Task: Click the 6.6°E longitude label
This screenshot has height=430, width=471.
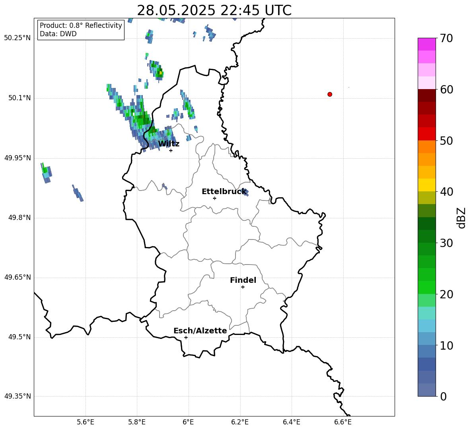Action: pos(343,422)
